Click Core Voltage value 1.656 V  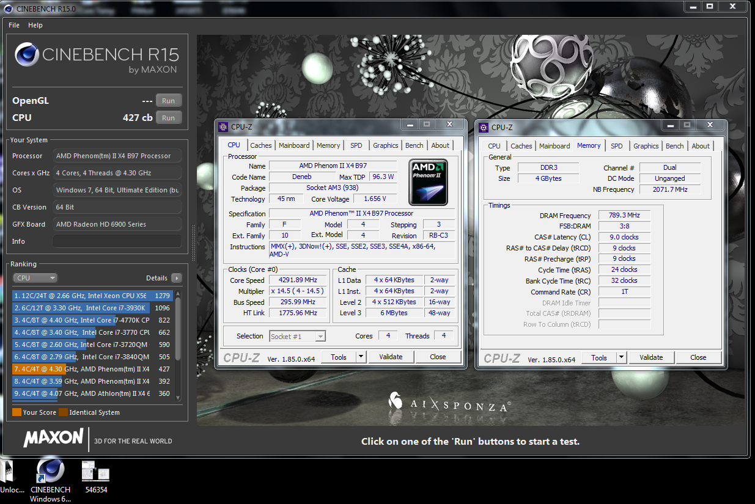pos(374,199)
